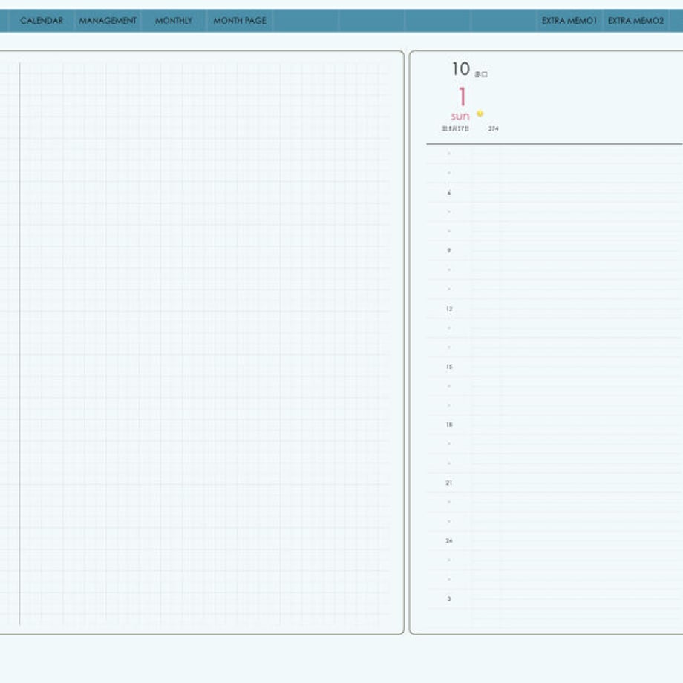Tap the 24 o'clock time marker

pyautogui.click(x=449, y=540)
